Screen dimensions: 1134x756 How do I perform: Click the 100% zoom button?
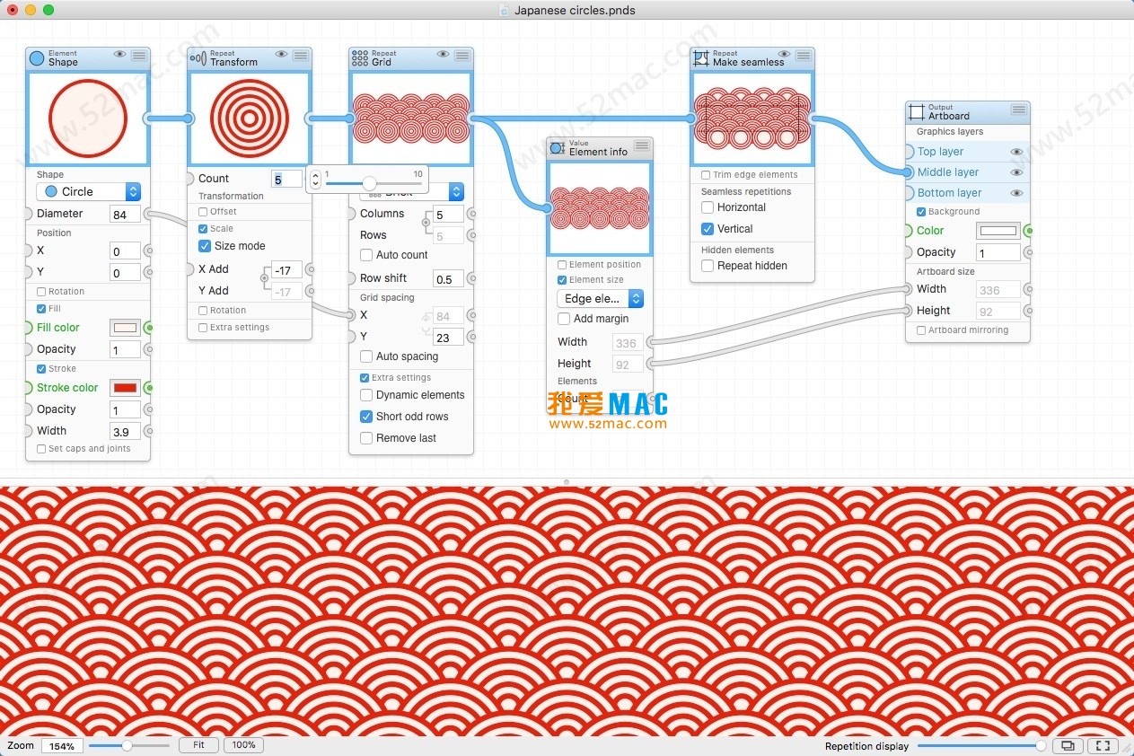click(x=243, y=745)
